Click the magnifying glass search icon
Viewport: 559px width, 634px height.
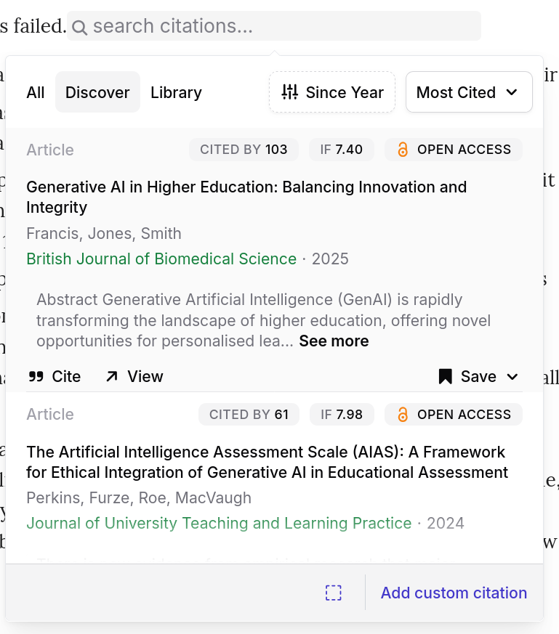(x=80, y=25)
